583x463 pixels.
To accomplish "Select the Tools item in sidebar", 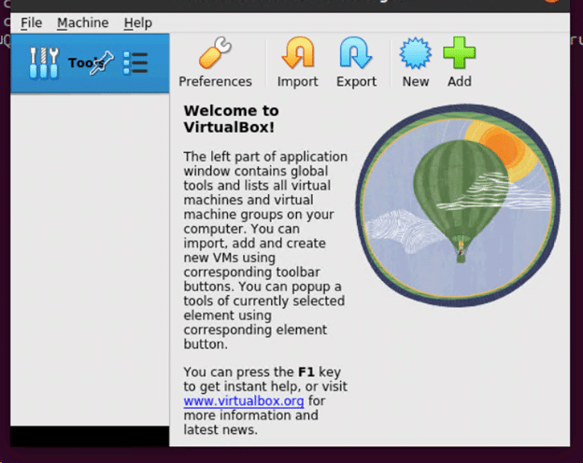I will 90,63.
